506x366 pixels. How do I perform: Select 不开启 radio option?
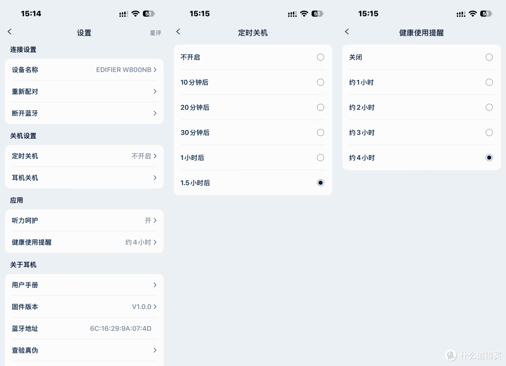pyautogui.click(x=320, y=57)
